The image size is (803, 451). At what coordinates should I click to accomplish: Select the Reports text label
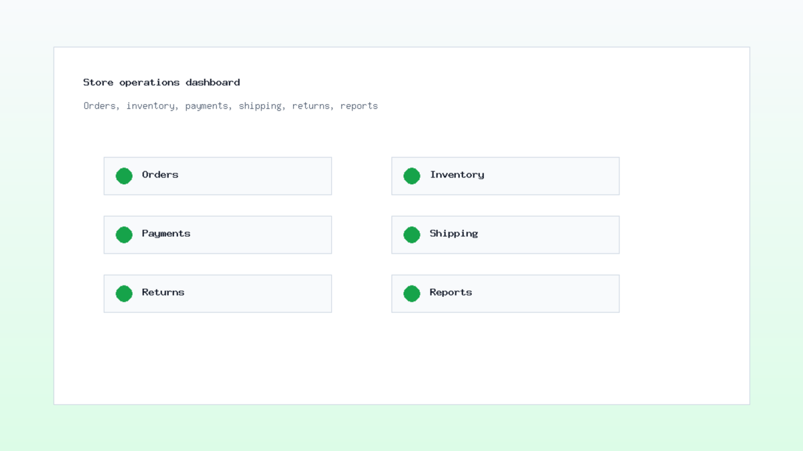451,293
